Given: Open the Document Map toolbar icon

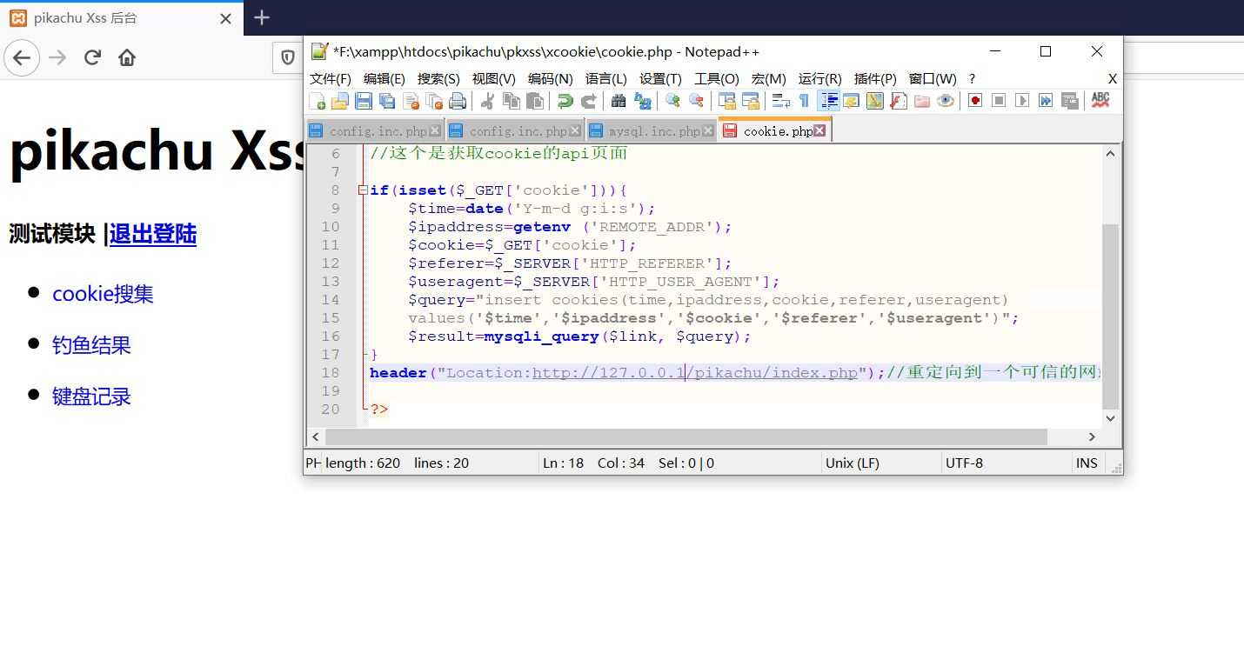Looking at the screenshot, I should (x=874, y=101).
